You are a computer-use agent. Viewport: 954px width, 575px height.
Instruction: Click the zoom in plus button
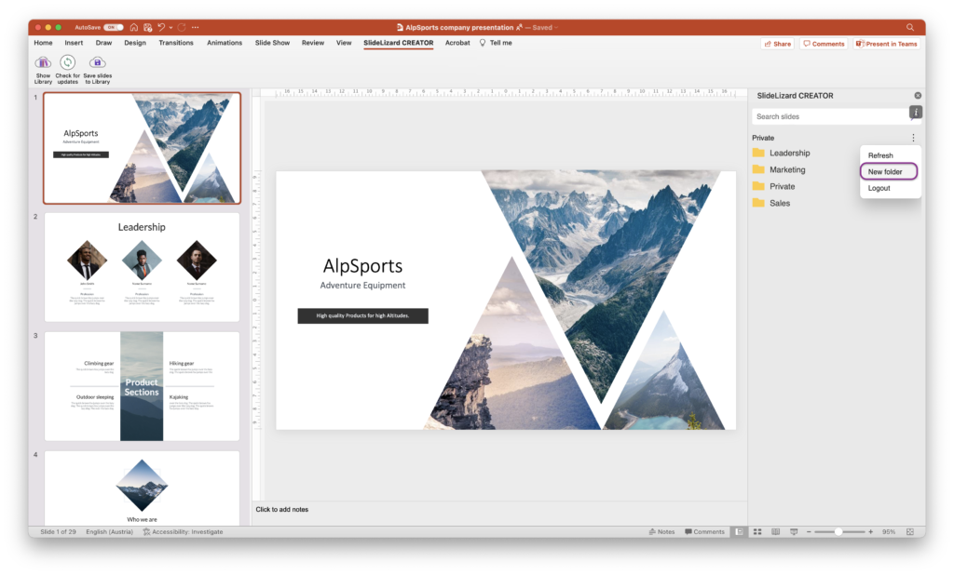[x=871, y=532]
